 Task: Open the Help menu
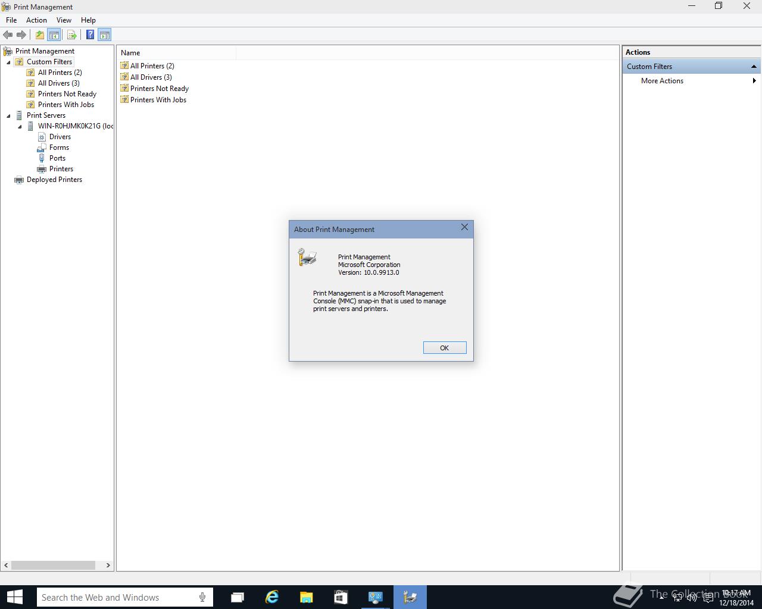(x=88, y=20)
